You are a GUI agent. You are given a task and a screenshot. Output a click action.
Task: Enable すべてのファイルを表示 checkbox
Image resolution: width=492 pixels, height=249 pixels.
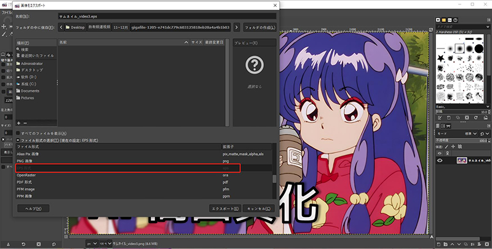(x=18, y=133)
